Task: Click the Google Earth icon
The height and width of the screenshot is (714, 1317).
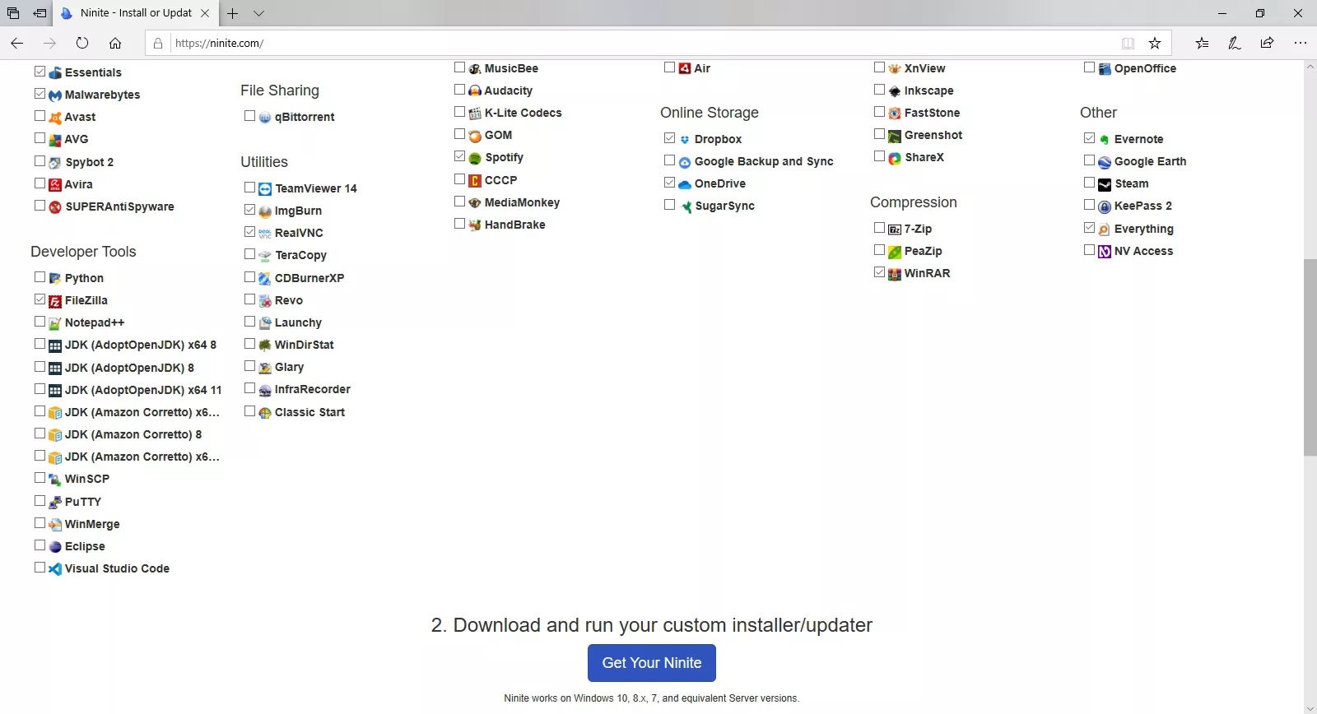Action: (1105, 162)
